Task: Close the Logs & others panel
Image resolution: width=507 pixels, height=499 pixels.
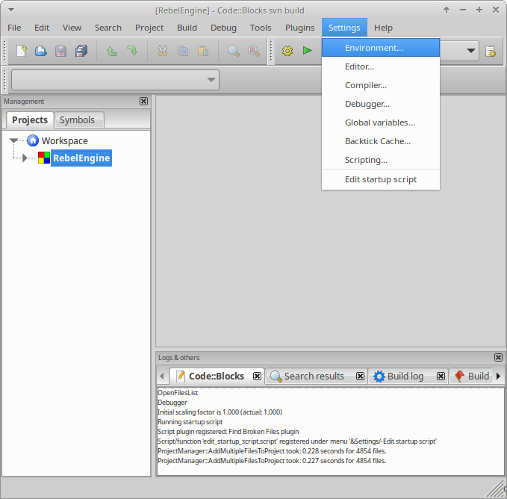Action: coord(498,357)
